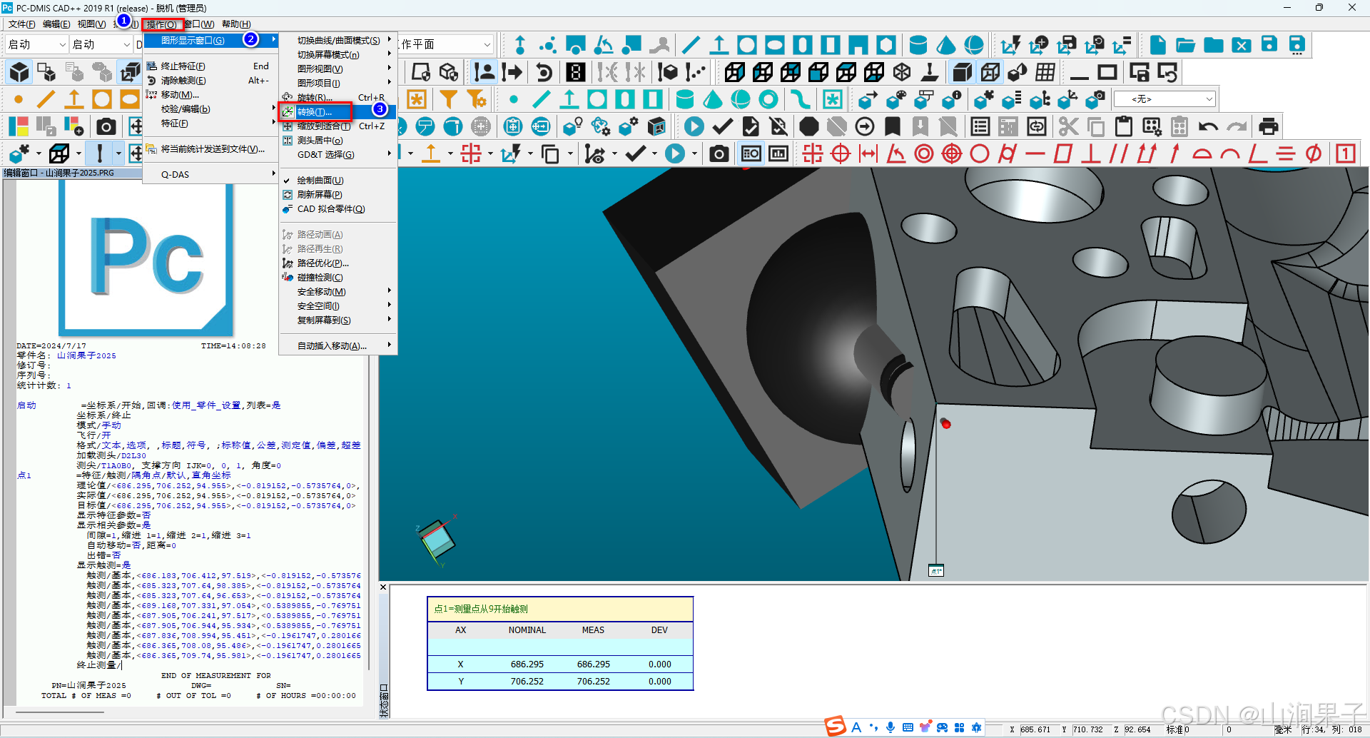Click the measured sphere feature icon
Screen dimensions: 1370x738
tap(974, 45)
